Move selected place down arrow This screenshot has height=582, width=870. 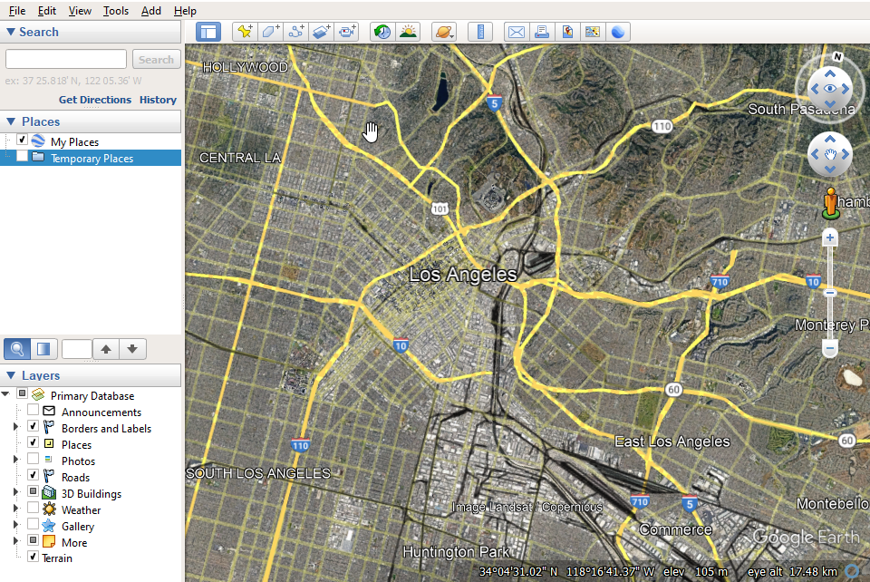point(132,349)
